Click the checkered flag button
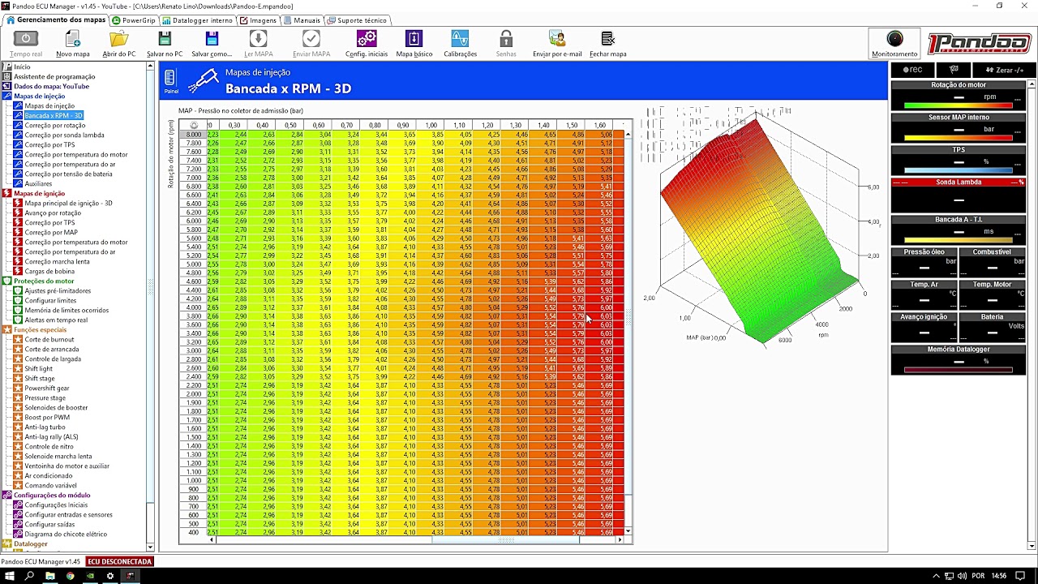Image resolution: width=1038 pixels, height=584 pixels. coord(954,70)
